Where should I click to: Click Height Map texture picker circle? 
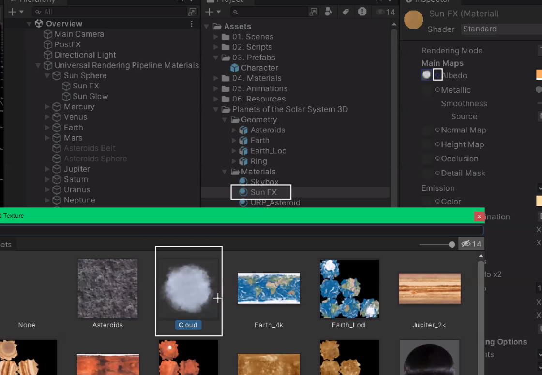coord(437,144)
